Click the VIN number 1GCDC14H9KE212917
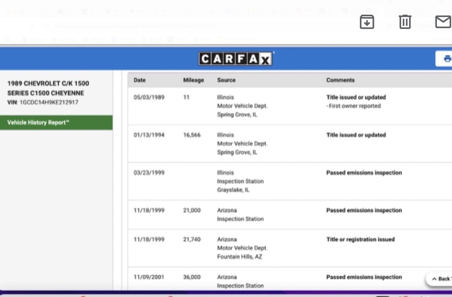The image size is (452, 297). 48,102
